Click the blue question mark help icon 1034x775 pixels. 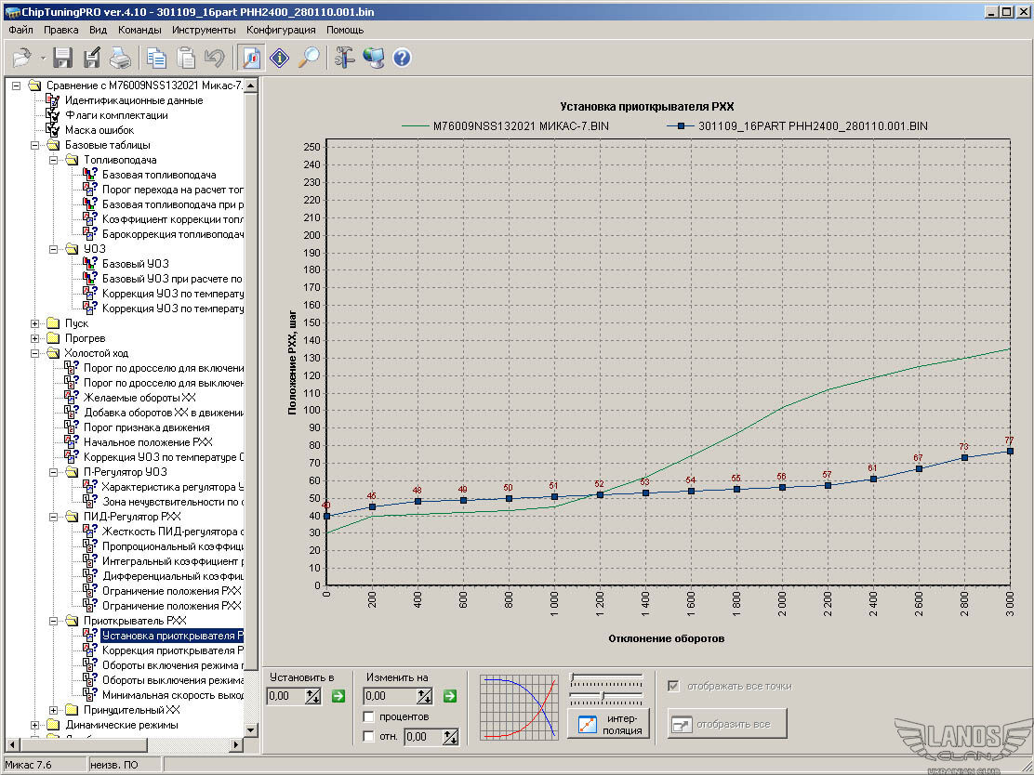coord(402,58)
